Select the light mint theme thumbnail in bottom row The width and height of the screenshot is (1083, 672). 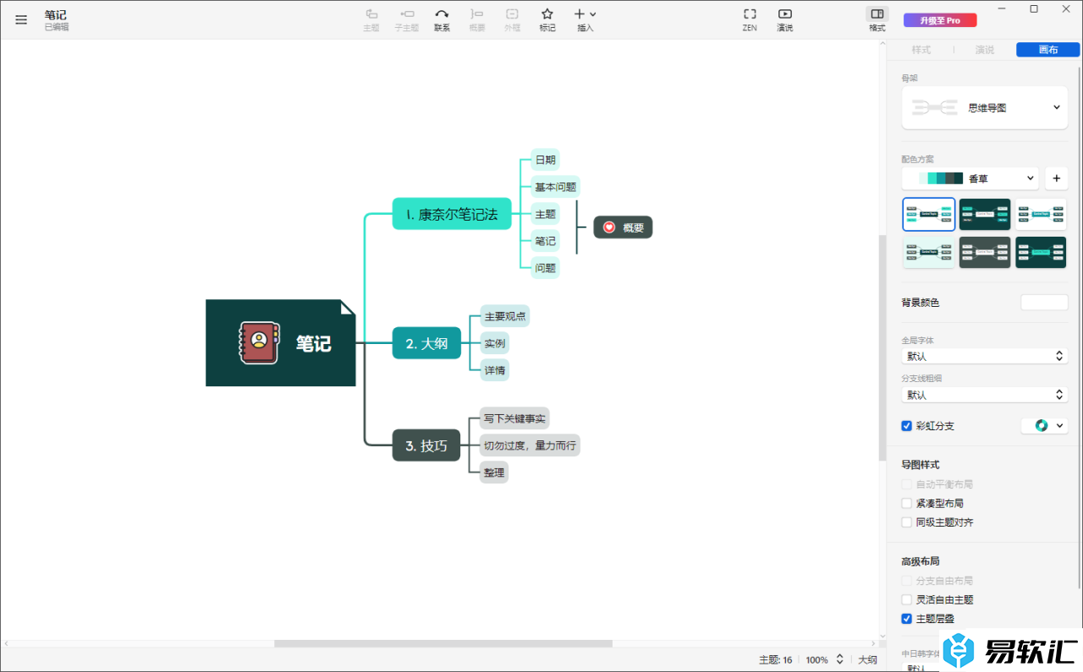929,252
